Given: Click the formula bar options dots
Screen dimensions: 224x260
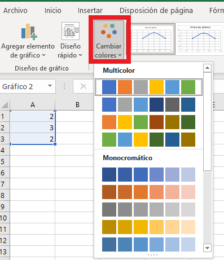Looking at the screenshot, I should point(64,86).
